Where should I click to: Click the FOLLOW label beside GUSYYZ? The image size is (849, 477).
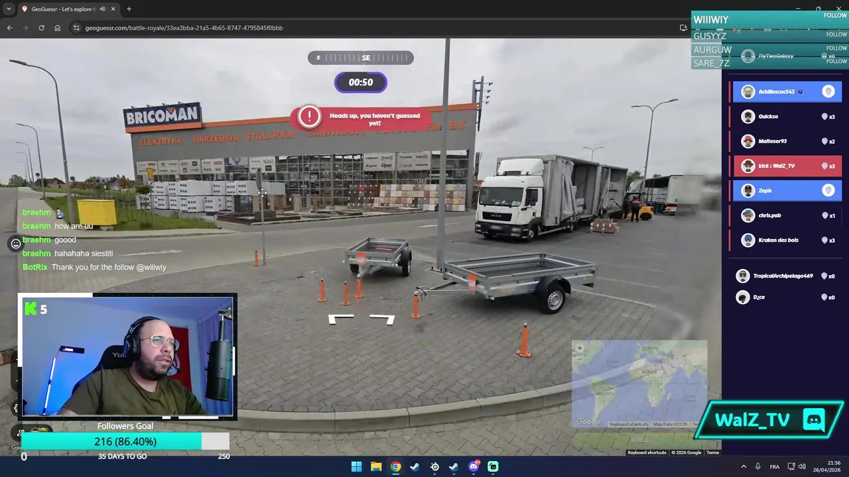[836, 34]
